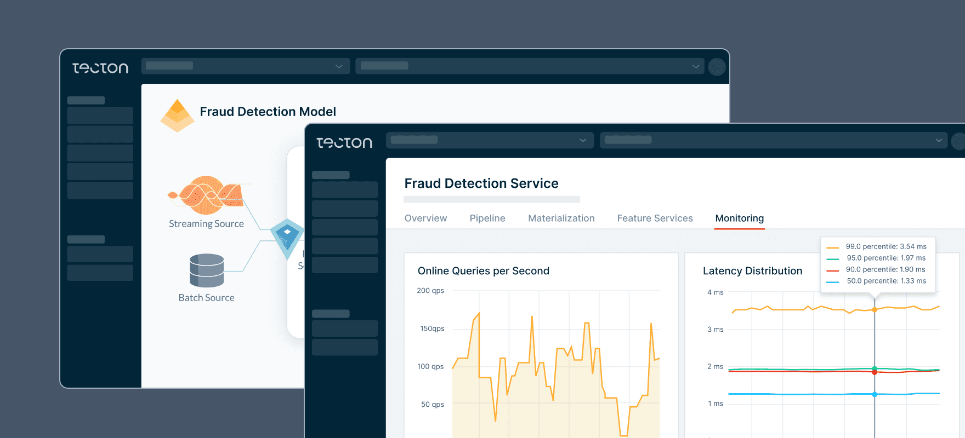Click the 99.0 percentile legend entry

[x=877, y=246]
